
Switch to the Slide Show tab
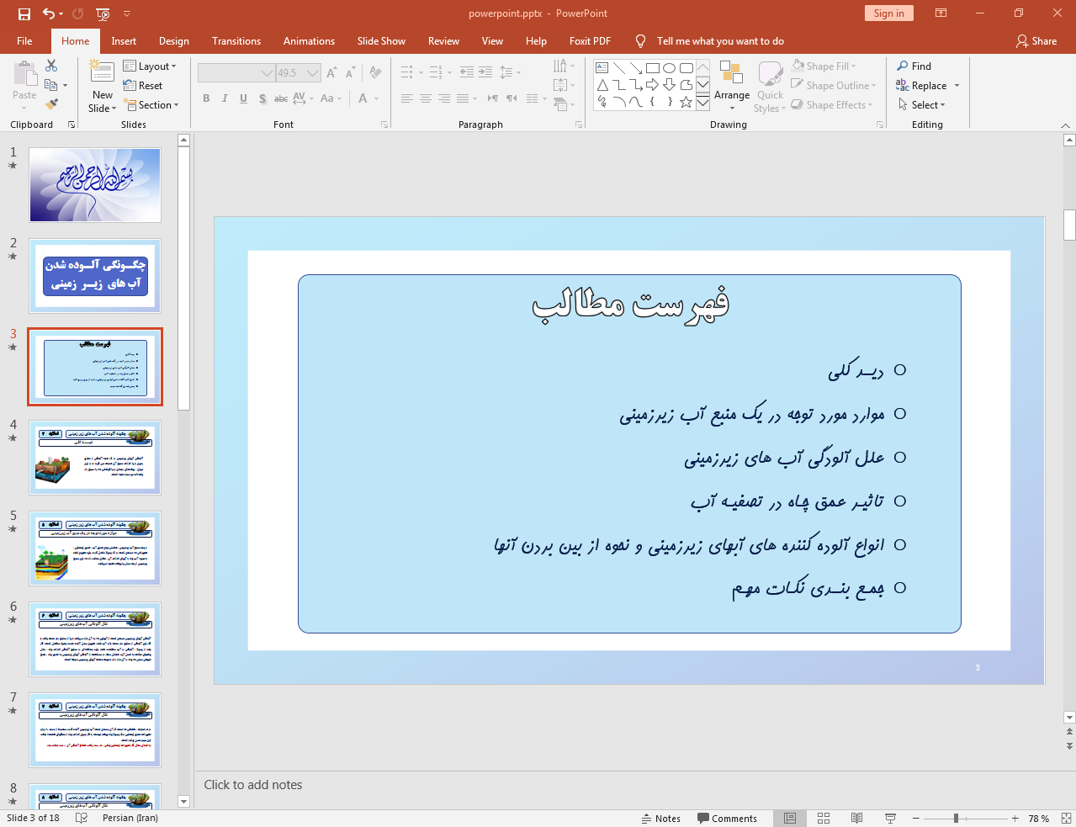pyautogui.click(x=381, y=40)
